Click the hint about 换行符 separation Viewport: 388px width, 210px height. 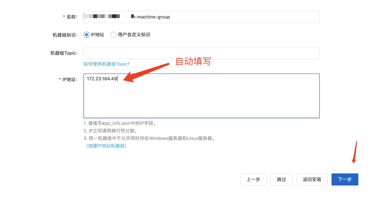point(110,131)
